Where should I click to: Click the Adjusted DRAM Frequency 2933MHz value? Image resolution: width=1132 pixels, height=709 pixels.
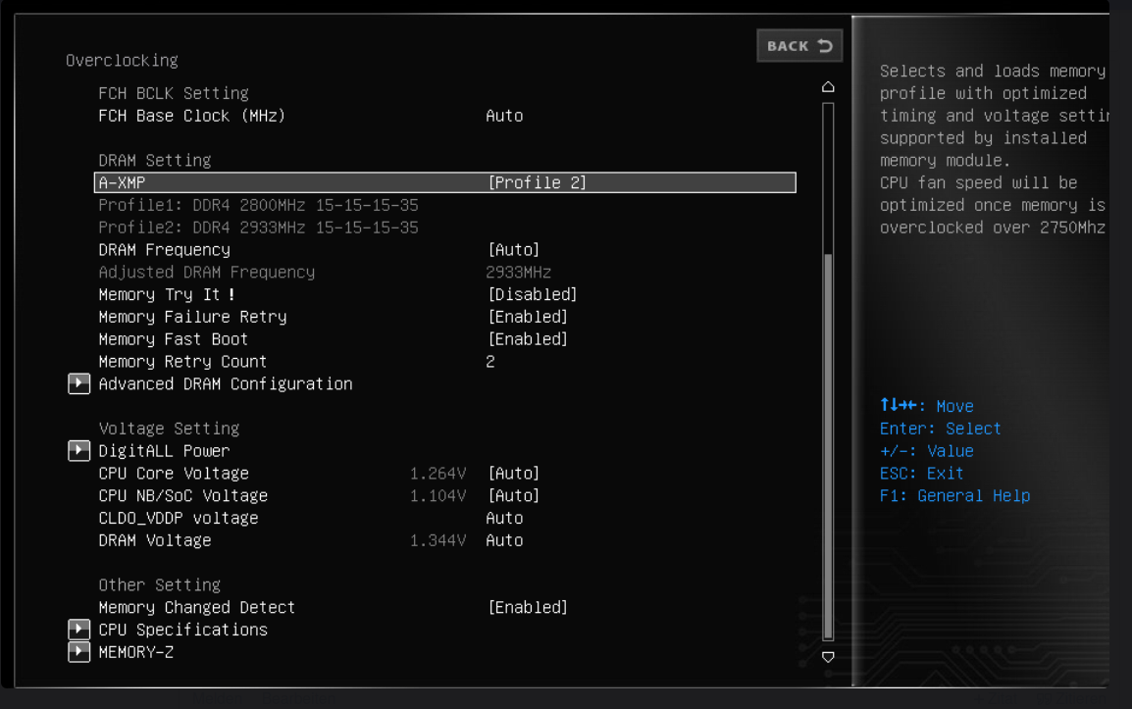[518, 273]
